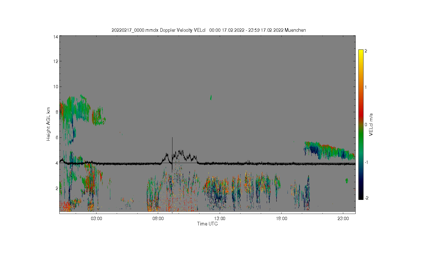Click the '8' height tick label
The width and height of the screenshot is (422, 253).
[x=57, y=112]
